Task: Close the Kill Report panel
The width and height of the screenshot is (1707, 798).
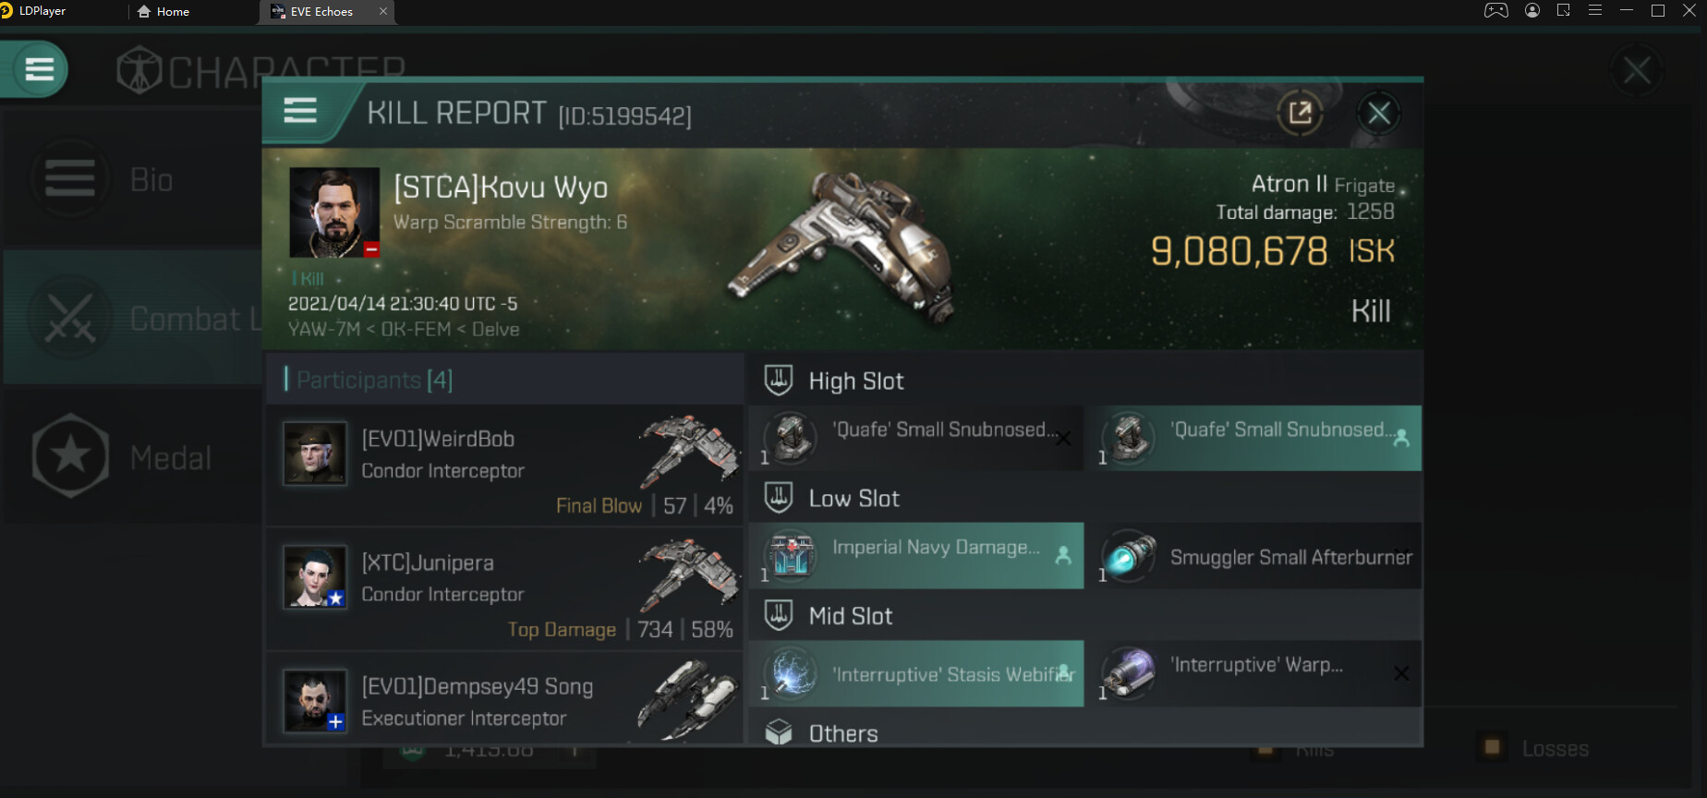Action: point(1378,114)
